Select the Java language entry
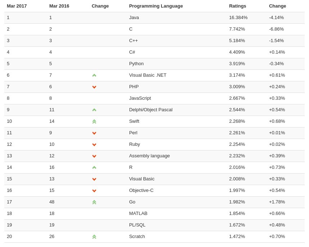Image resolution: width=309 pixels, height=247 pixels. (x=134, y=18)
